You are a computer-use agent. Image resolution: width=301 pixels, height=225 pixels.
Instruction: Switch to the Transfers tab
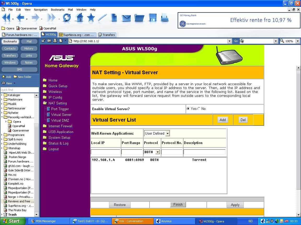tap(107, 35)
